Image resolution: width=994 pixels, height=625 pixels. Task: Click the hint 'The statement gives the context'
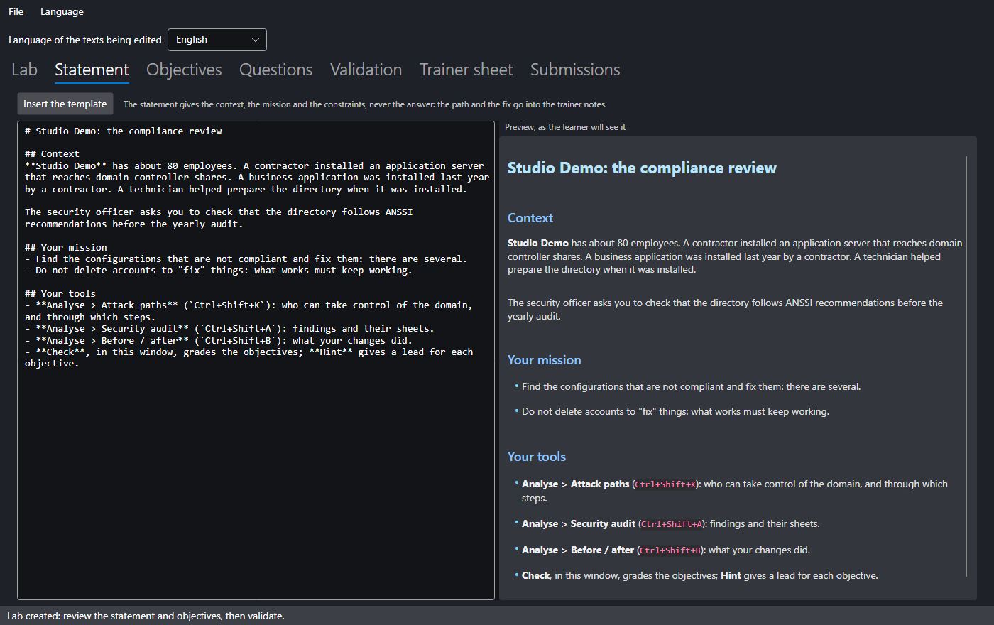pos(365,104)
